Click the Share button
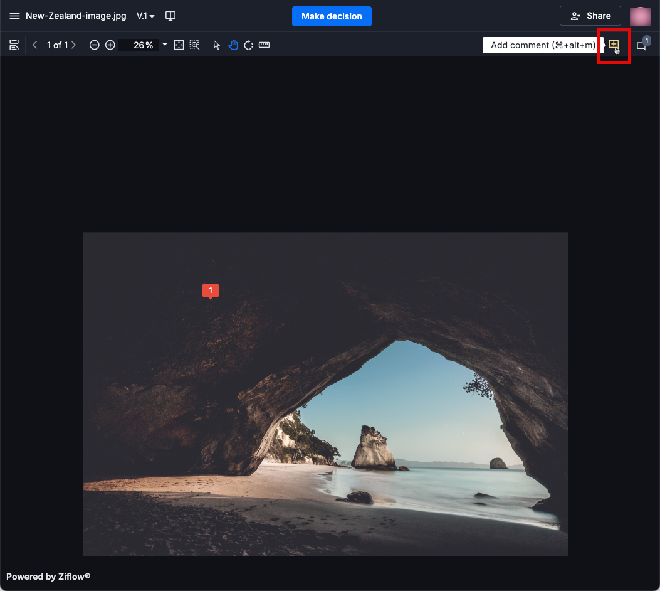Image resolution: width=660 pixels, height=591 pixels. point(590,16)
